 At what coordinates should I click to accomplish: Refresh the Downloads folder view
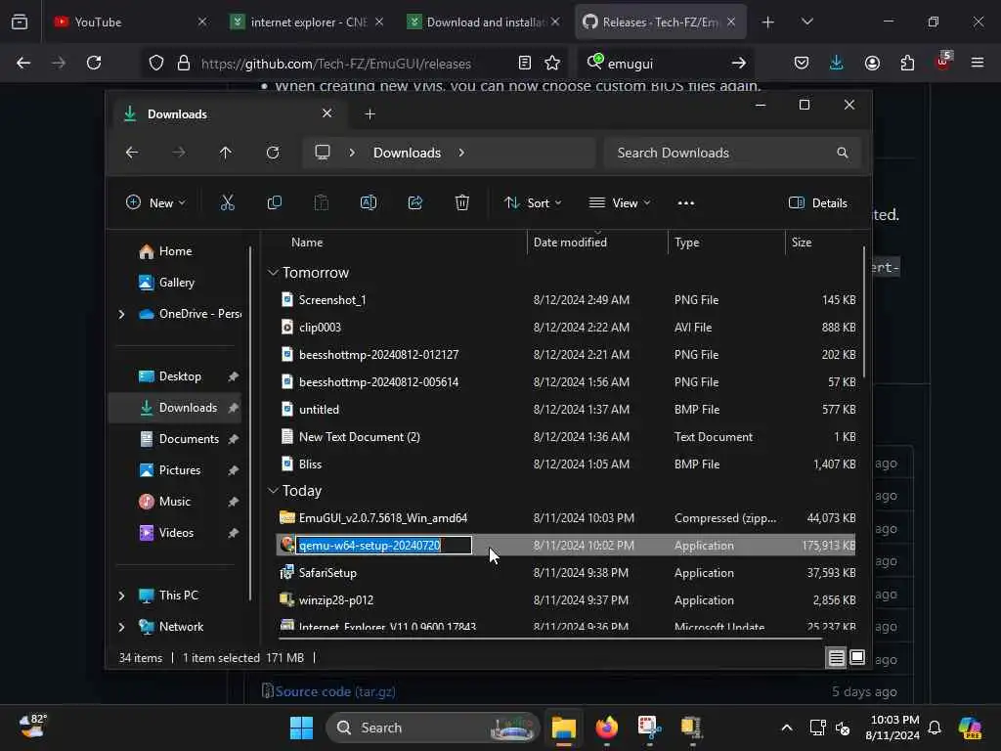click(x=273, y=153)
